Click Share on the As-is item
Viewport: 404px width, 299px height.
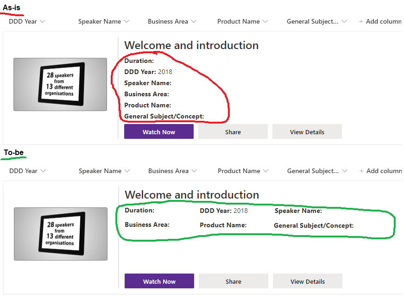(233, 131)
